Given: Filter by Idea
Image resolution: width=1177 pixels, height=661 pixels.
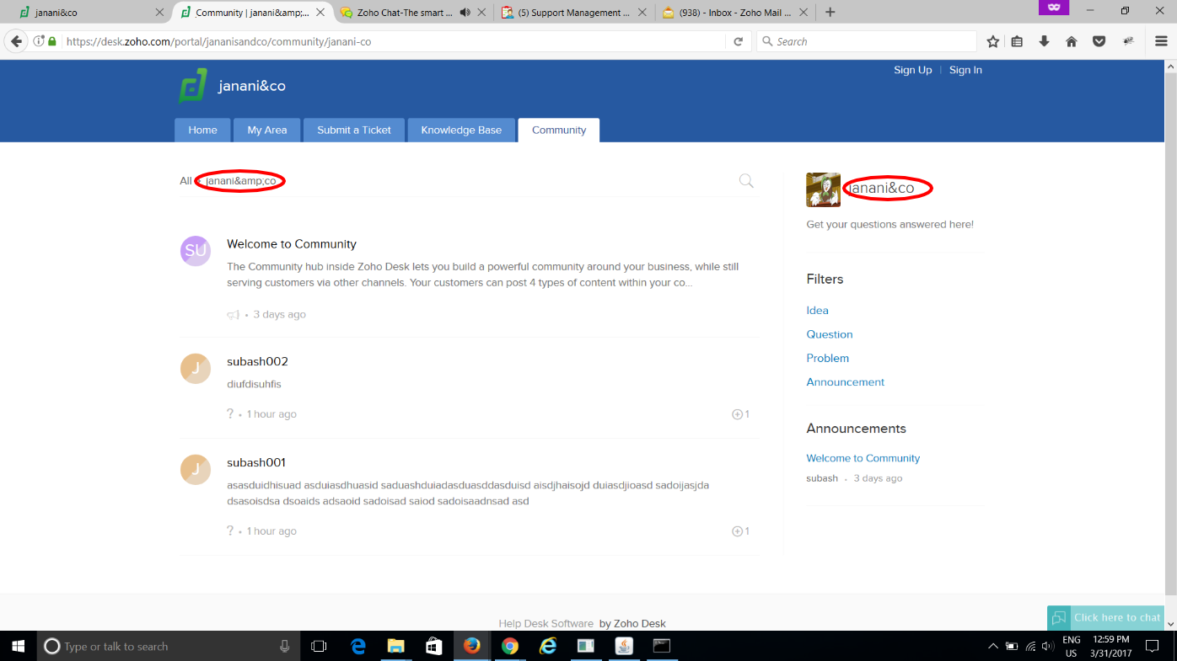Looking at the screenshot, I should (817, 310).
